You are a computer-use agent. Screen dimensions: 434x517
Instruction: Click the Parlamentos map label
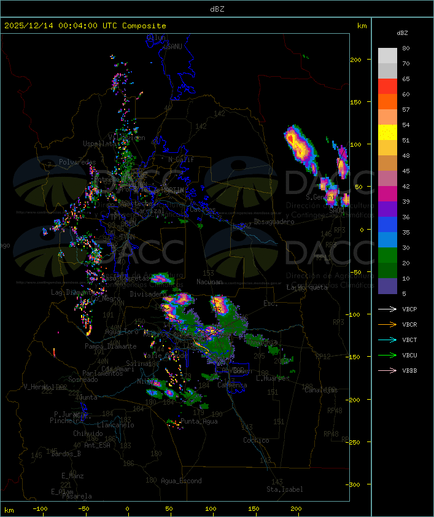click(103, 373)
